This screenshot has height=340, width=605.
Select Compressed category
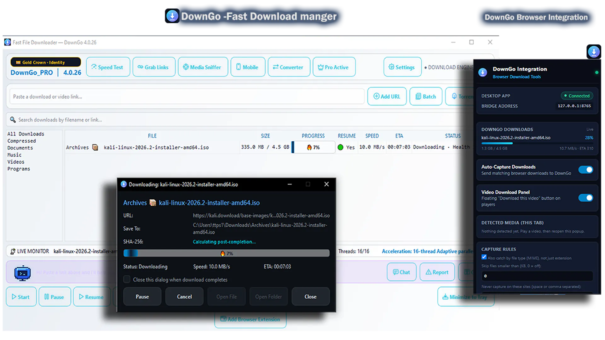(22, 141)
